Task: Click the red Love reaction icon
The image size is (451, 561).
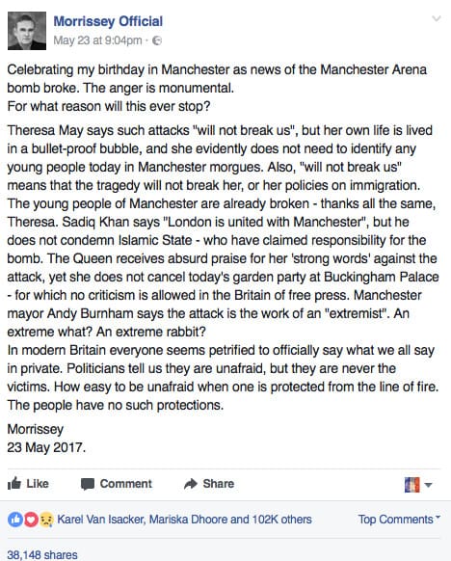Action: tap(31, 520)
